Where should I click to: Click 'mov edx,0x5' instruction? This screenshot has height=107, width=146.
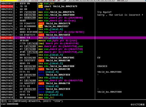point(46,98)
